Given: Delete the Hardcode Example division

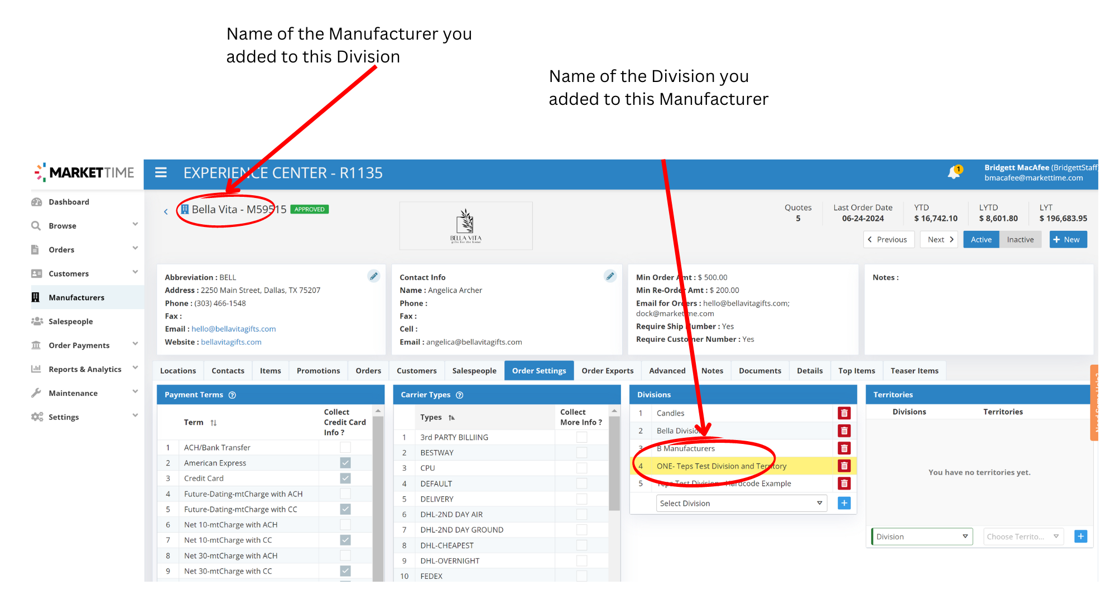Looking at the screenshot, I should (x=844, y=484).
